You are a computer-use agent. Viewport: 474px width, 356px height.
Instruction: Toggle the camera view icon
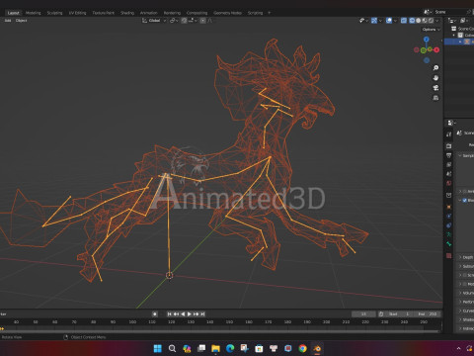point(435,88)
